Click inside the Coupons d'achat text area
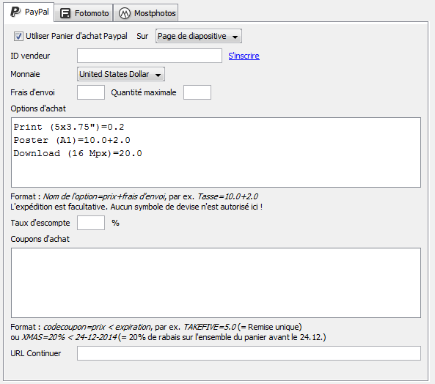Image resolution: width=435 pixels, height=384 pixels. (x=216, y=283)
